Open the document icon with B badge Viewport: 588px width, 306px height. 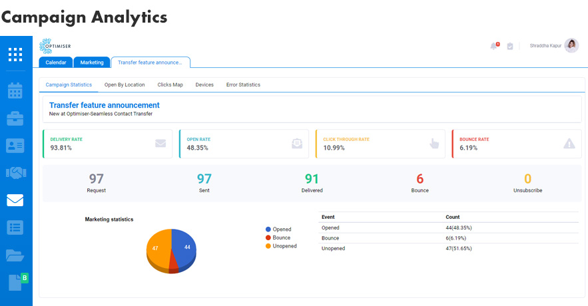click(x=16, y=282)
